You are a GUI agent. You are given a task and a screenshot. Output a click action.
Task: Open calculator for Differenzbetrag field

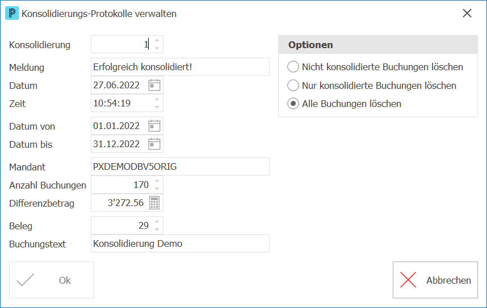[154, 203]
